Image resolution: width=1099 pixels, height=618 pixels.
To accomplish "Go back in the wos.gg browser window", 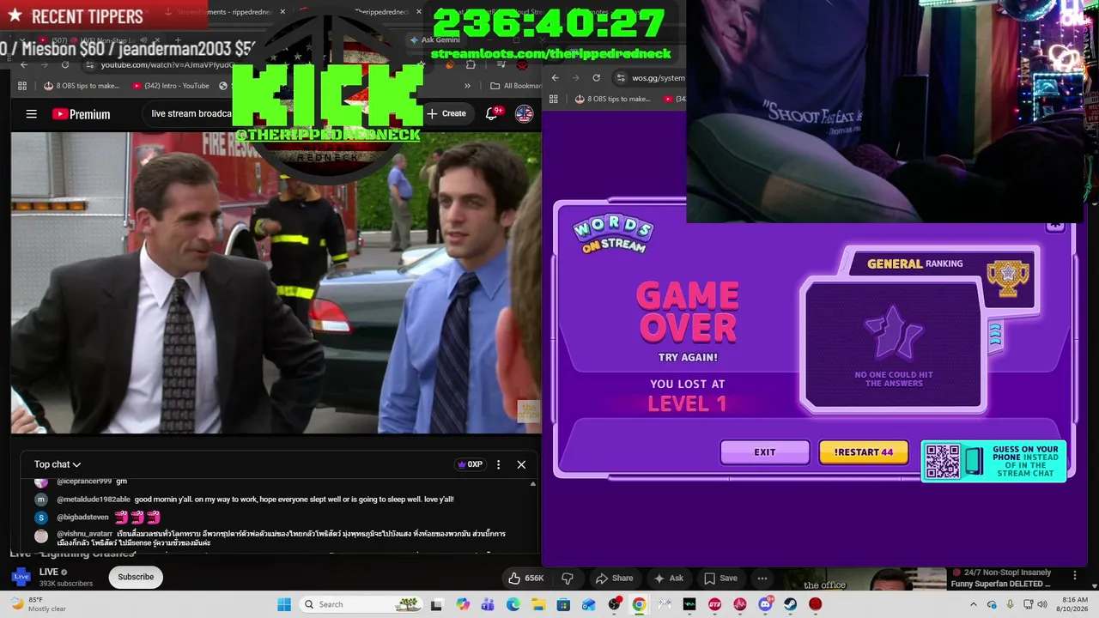I will (556, 78).
